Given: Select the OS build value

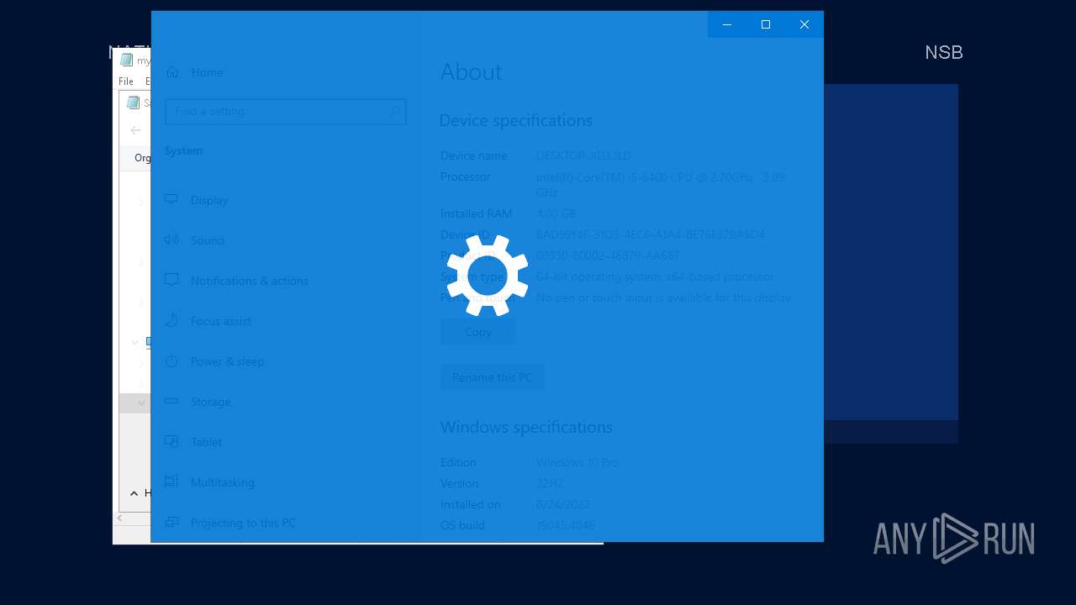Looking at the screenshot, I should point(566,525).
